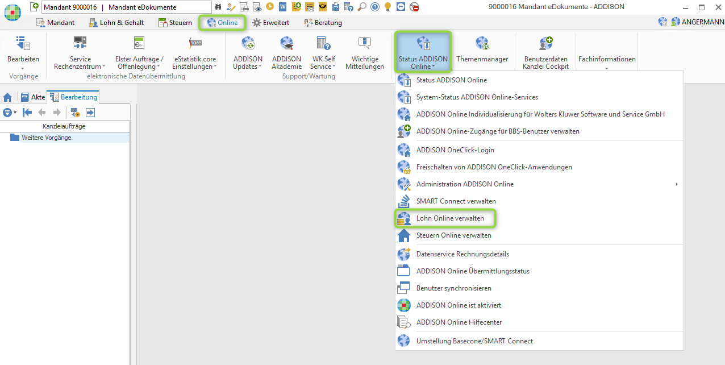
Task: Switch to the Beratung ribbon tab
Action: tap(323, 23)
